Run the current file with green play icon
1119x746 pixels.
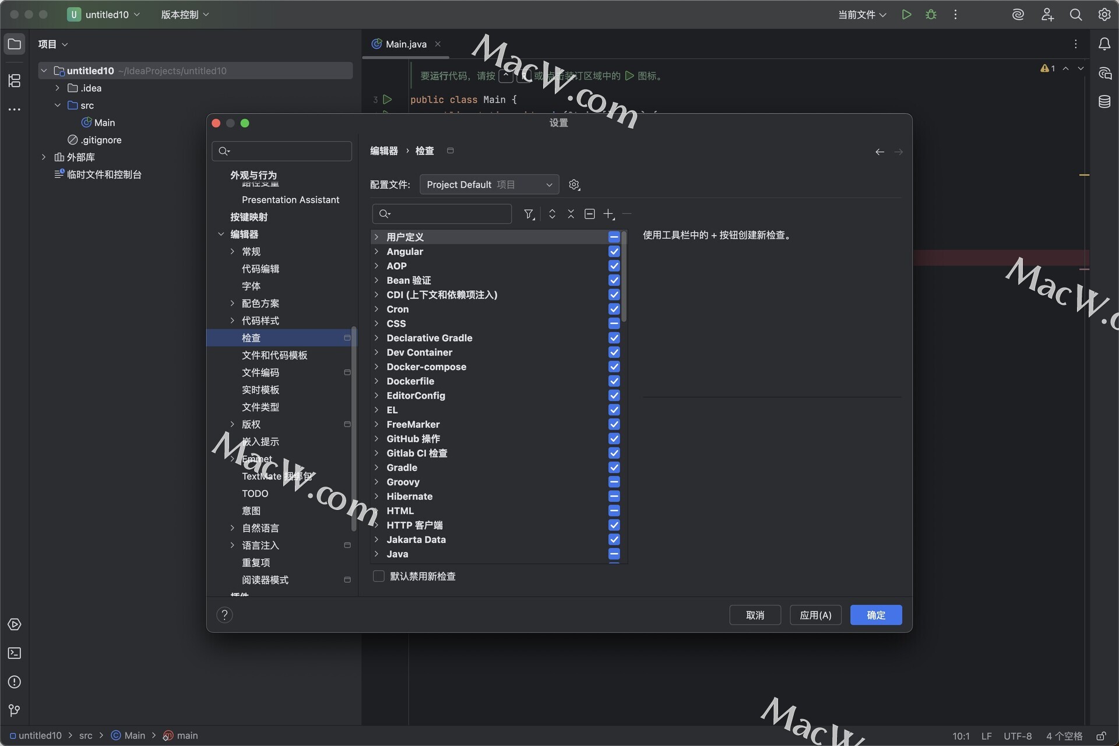(x=906, y=15)
